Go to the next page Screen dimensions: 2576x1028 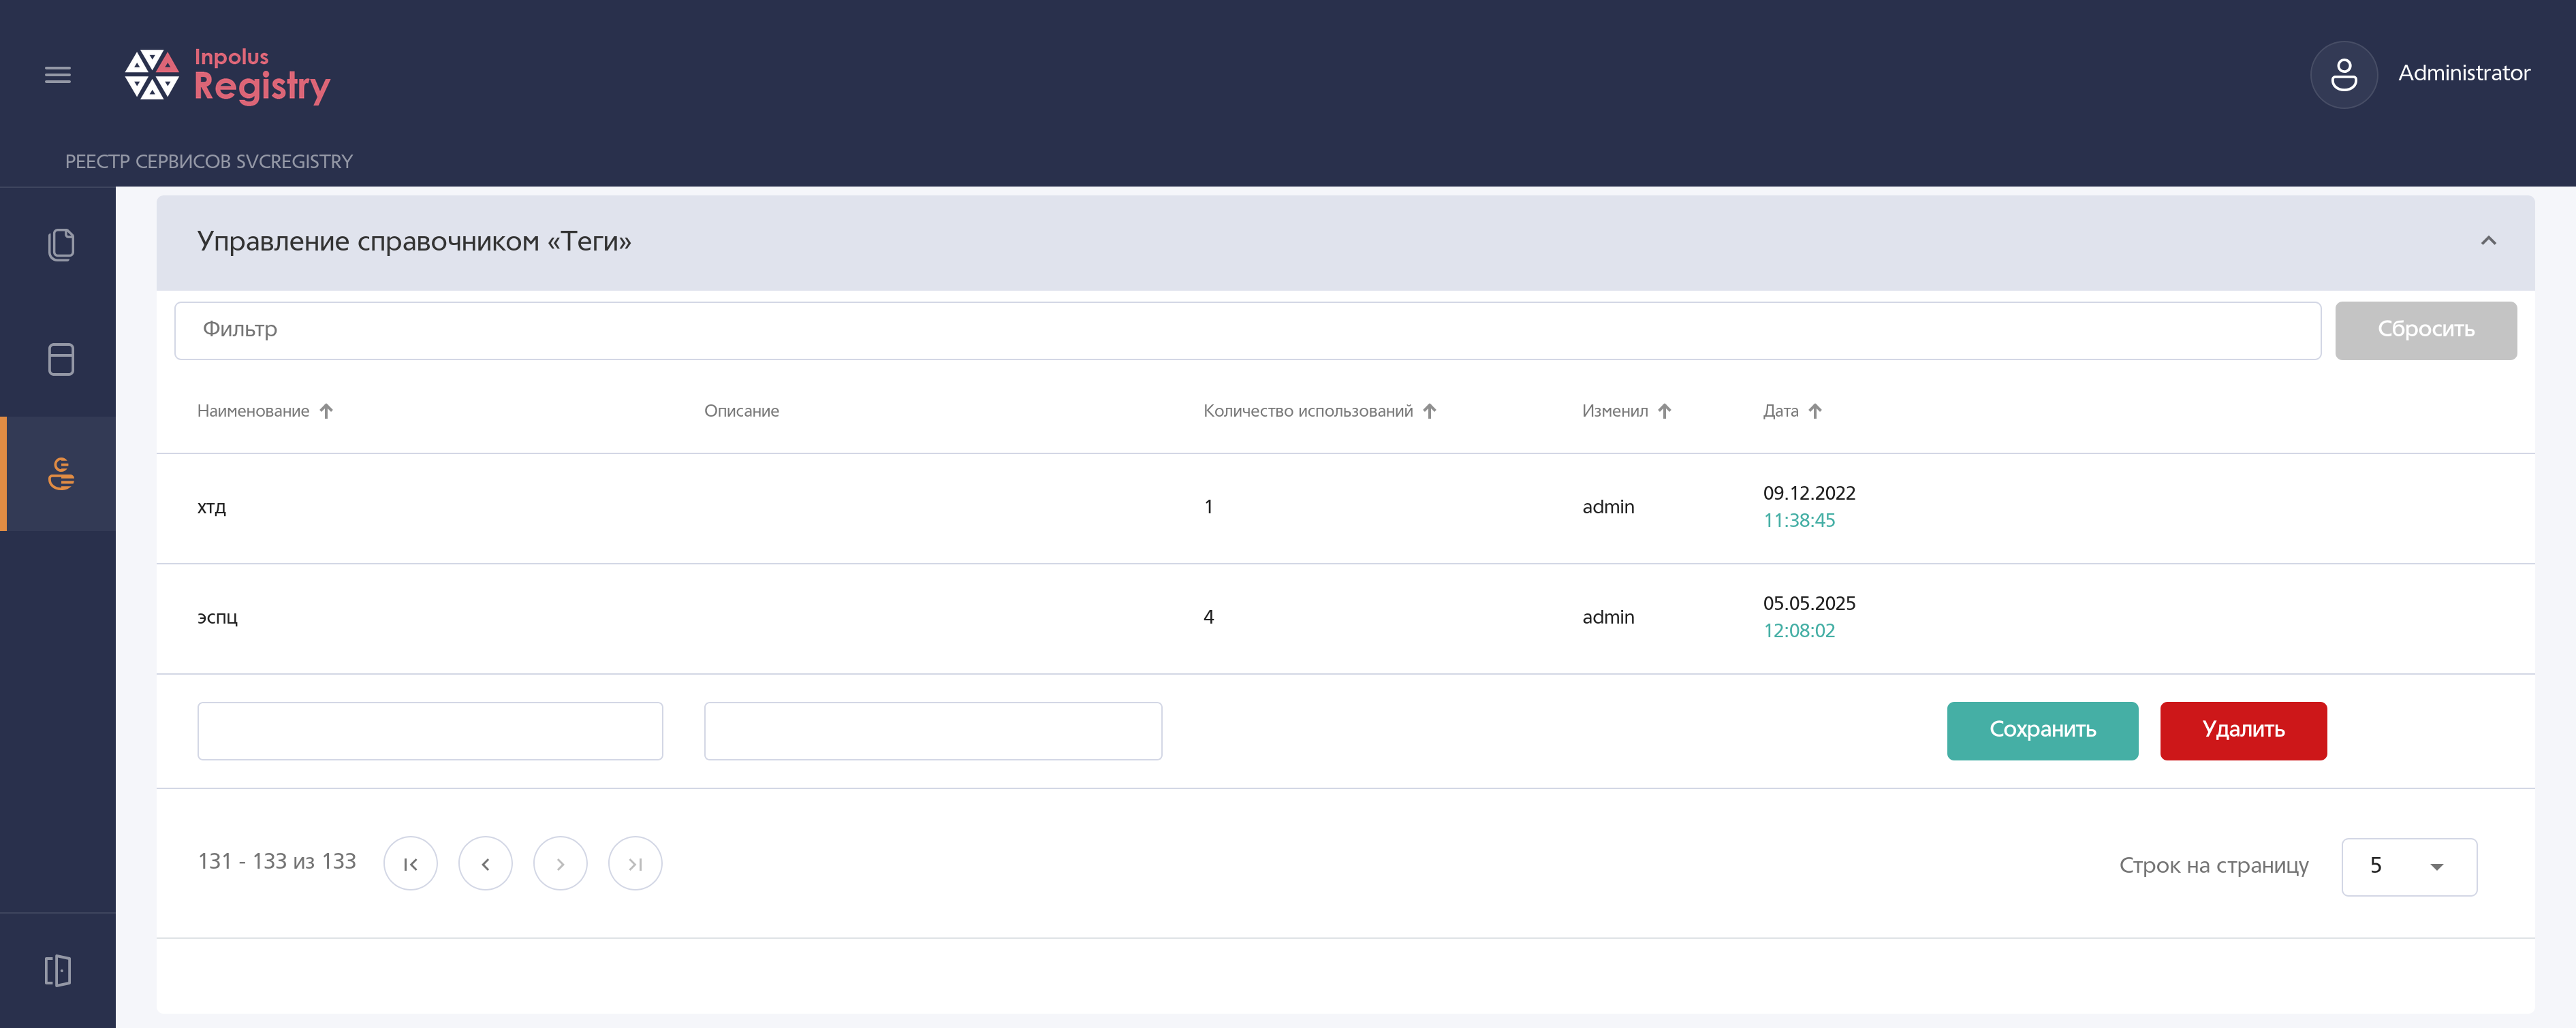click(560, 863)
